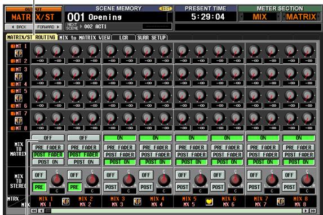Click the FORWARD navigation button

click(48, 27)
